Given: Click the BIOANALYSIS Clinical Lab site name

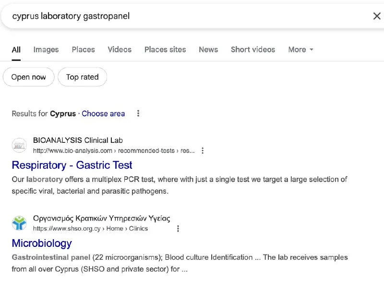Looking at the screenshot, I should tap(78, 140).
